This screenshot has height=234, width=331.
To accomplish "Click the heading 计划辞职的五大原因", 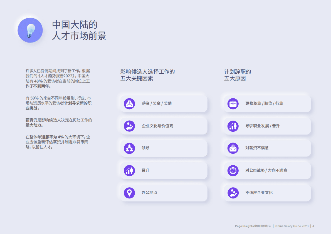I will coord(238,75).
